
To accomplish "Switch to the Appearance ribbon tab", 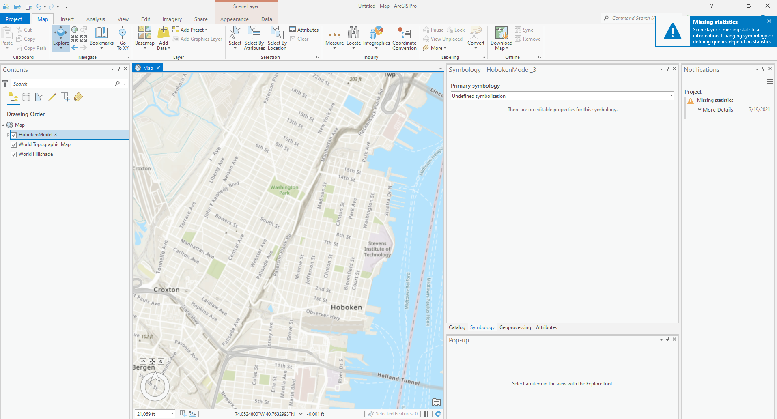I will click(x=234, y=19).
